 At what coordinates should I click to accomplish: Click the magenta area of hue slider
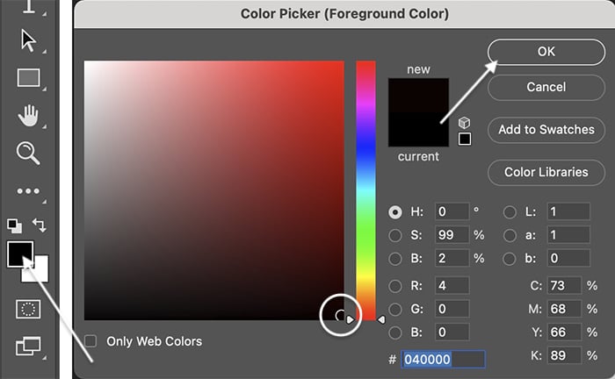[x=365, y=103]
